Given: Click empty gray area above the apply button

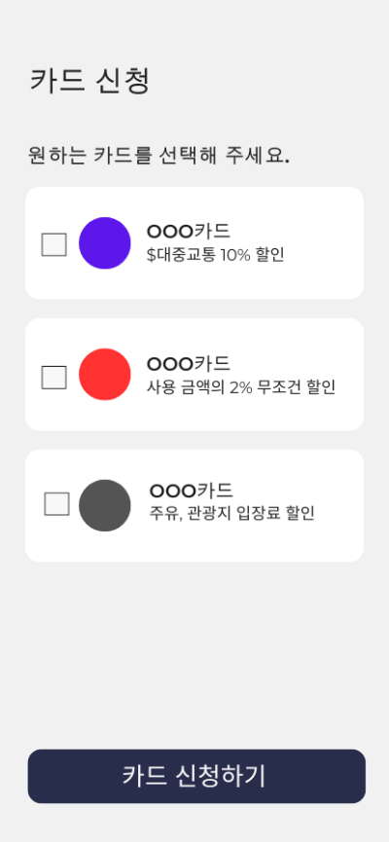Looking at the screenshot, I should pos(194,655).
